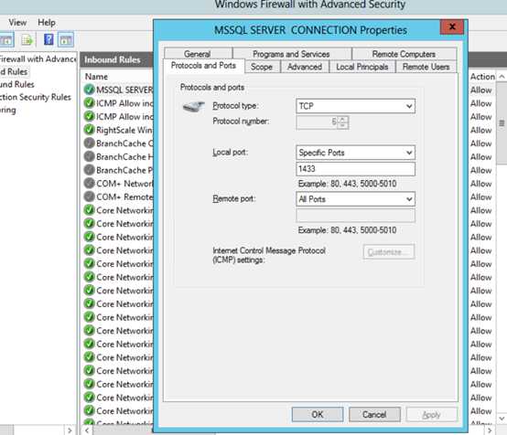Click the export list toolbar icon
The height and width of the screenshot is (435, 507).
pyautogui.click(x=27, y=40)
